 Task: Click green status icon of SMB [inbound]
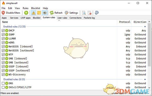point(7,58)
